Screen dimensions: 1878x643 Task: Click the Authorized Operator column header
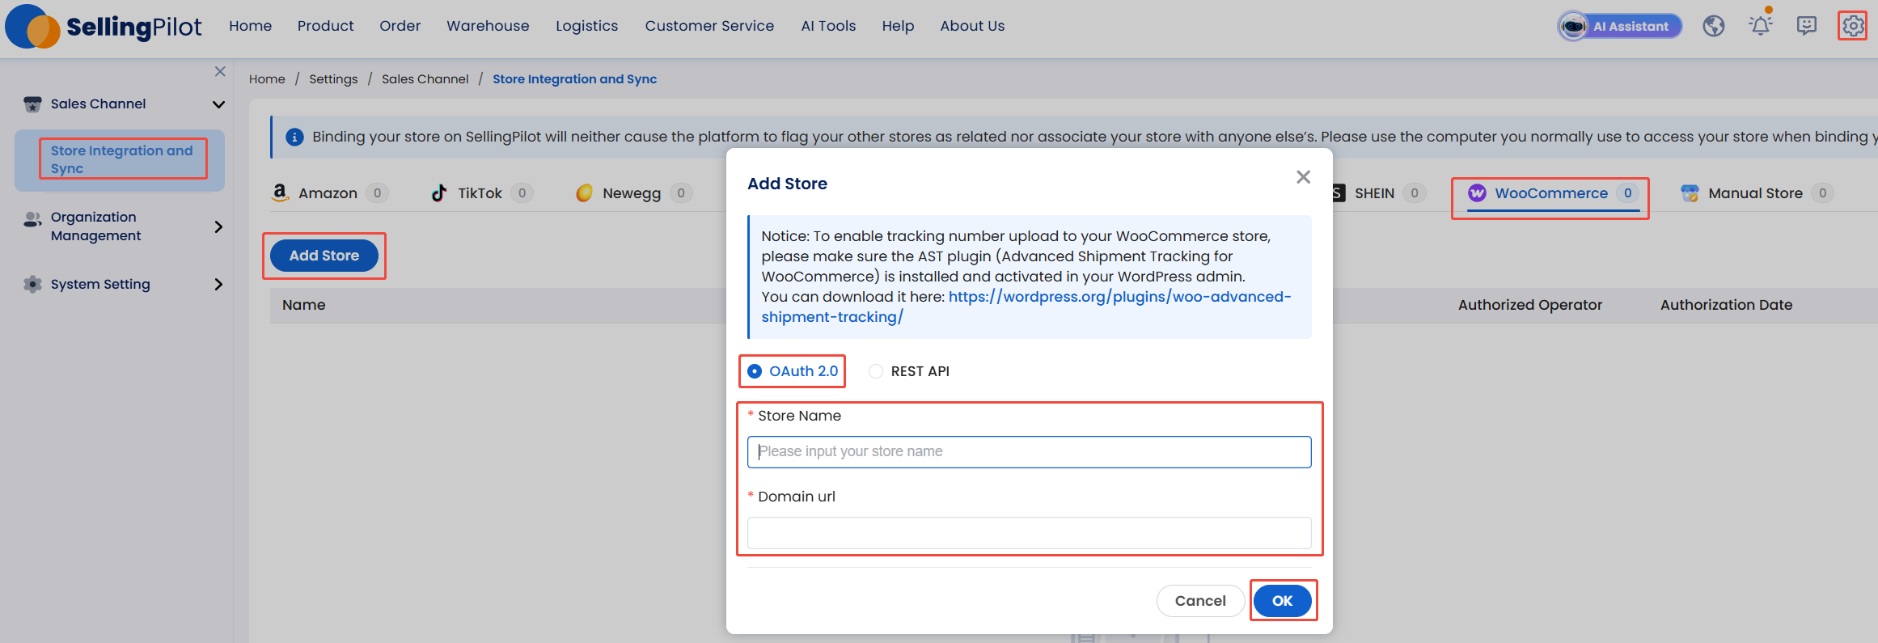coord(1529,305)
